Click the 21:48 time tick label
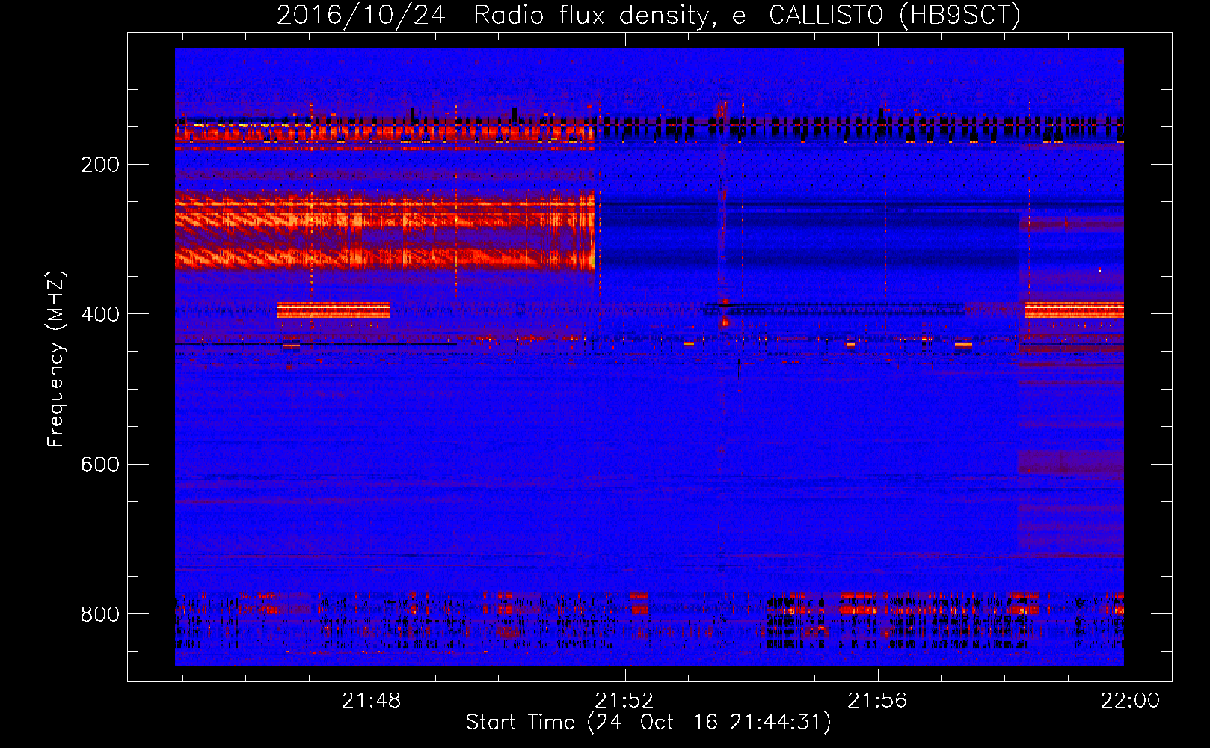Screen dimensions: 1210x748 [372, 701]
